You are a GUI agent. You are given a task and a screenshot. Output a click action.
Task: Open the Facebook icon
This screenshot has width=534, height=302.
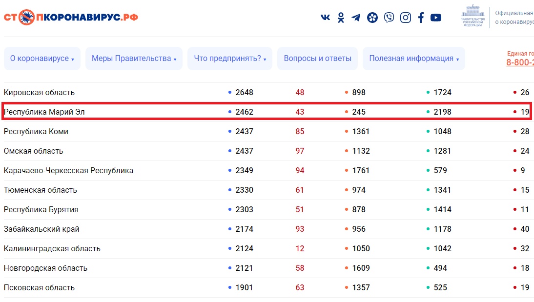pyautogui.click(x=421, y=18)
